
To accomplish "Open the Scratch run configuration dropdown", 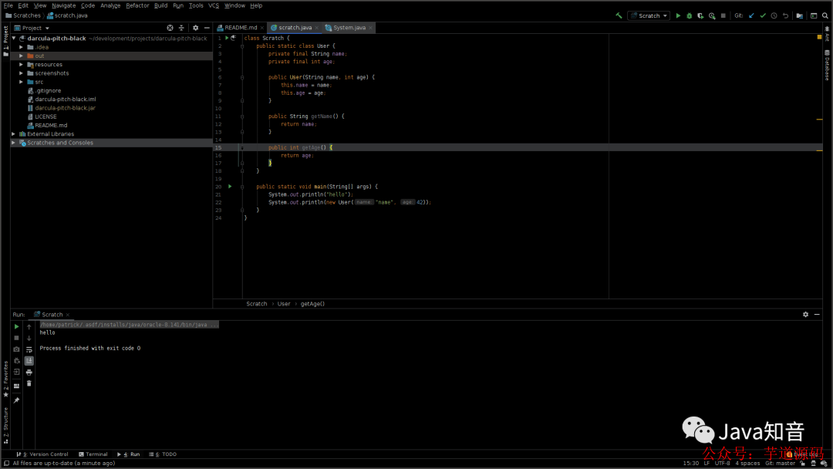I will point(649,16).
